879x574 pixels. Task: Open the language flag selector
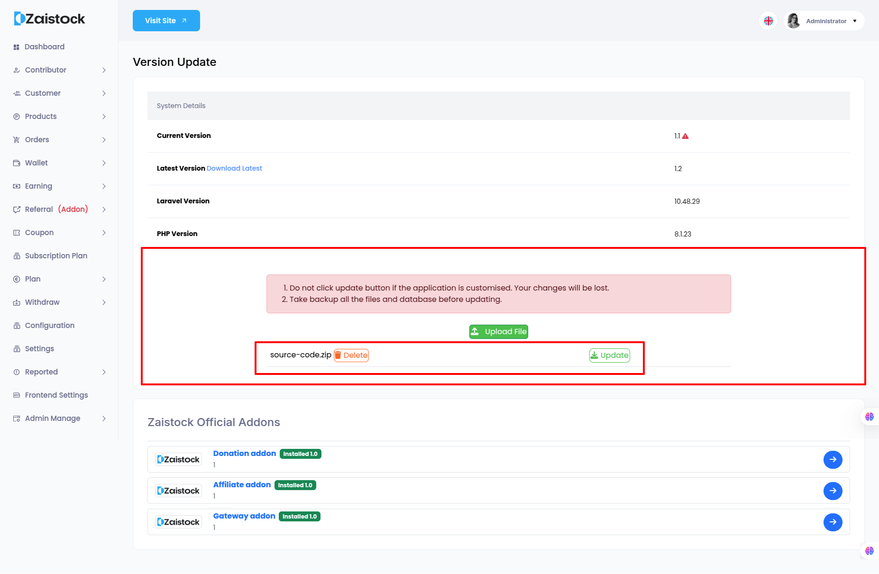pyautogui.click(x=769, y=21)
